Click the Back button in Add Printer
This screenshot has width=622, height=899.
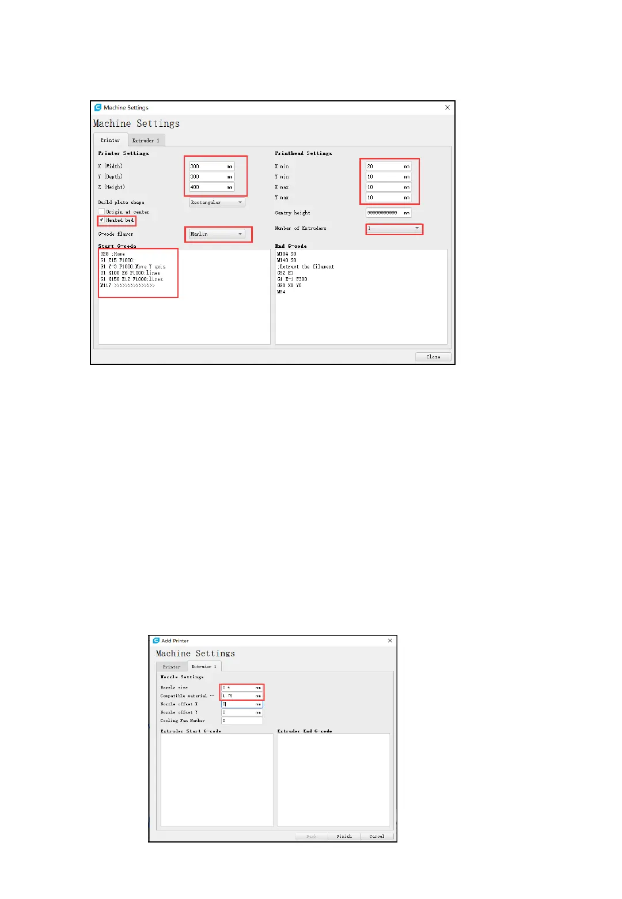pyautogui.click(x=312, y=836)
